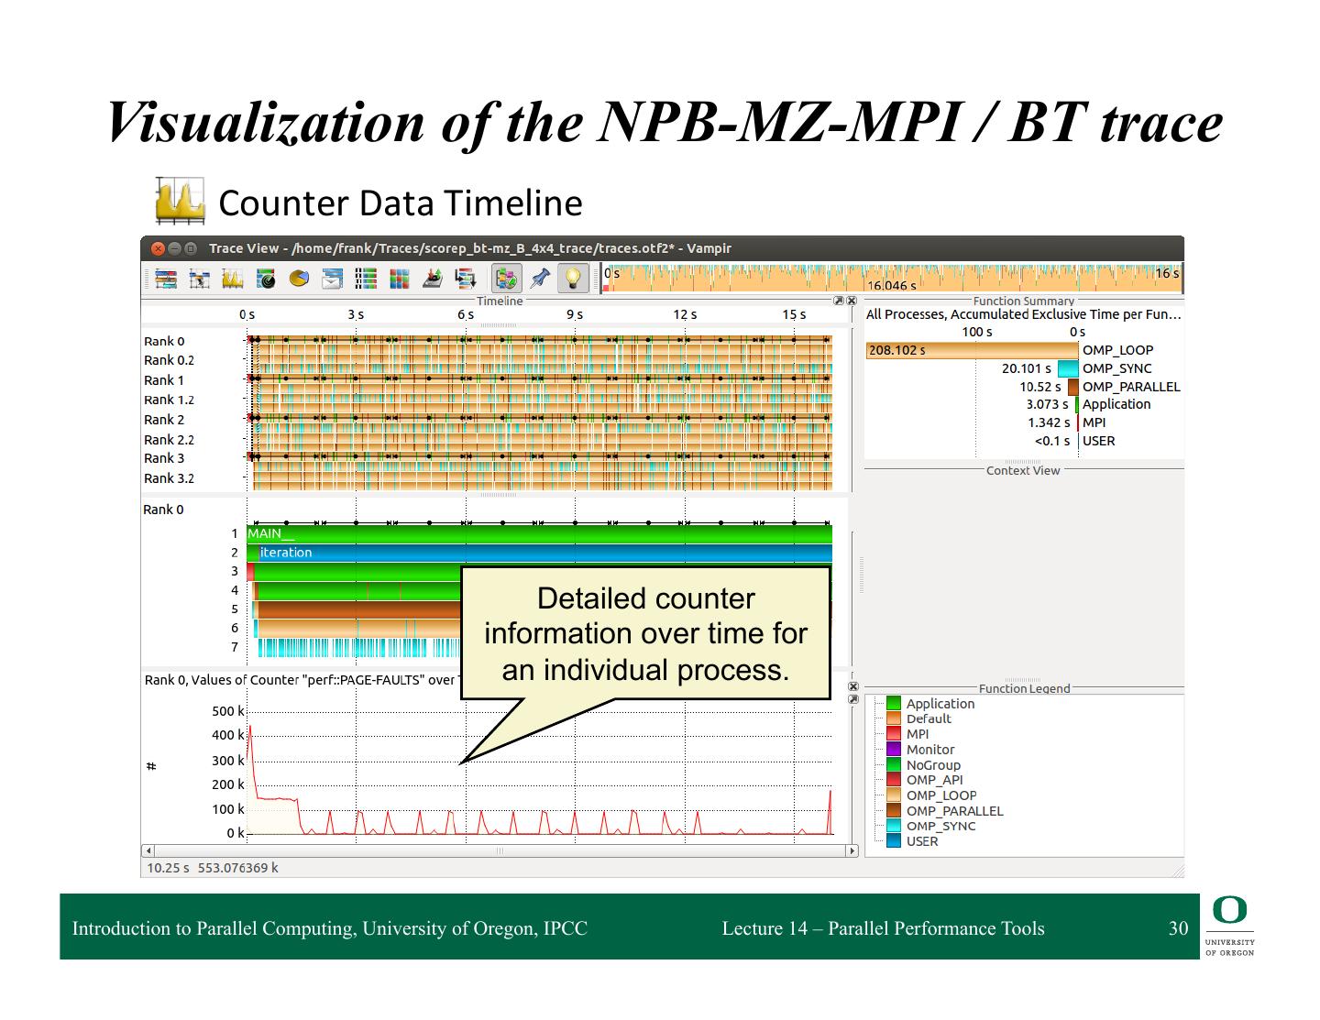
Task: Click the Application label in Function Summary
Action: click(1116, 404)
